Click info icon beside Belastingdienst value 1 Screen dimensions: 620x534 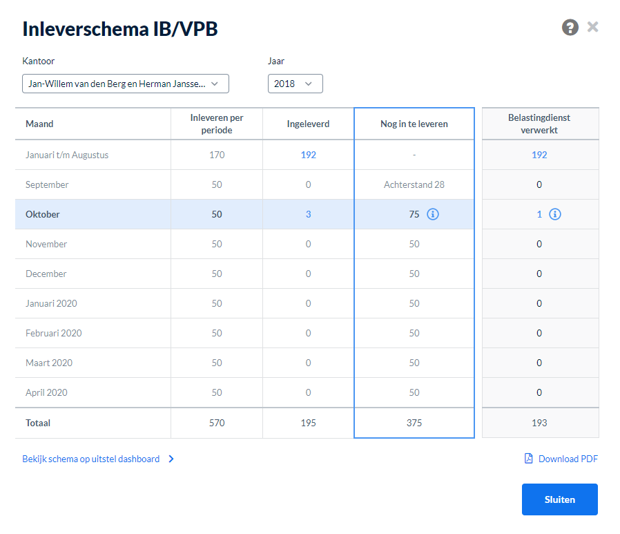[x=555, y=214]
